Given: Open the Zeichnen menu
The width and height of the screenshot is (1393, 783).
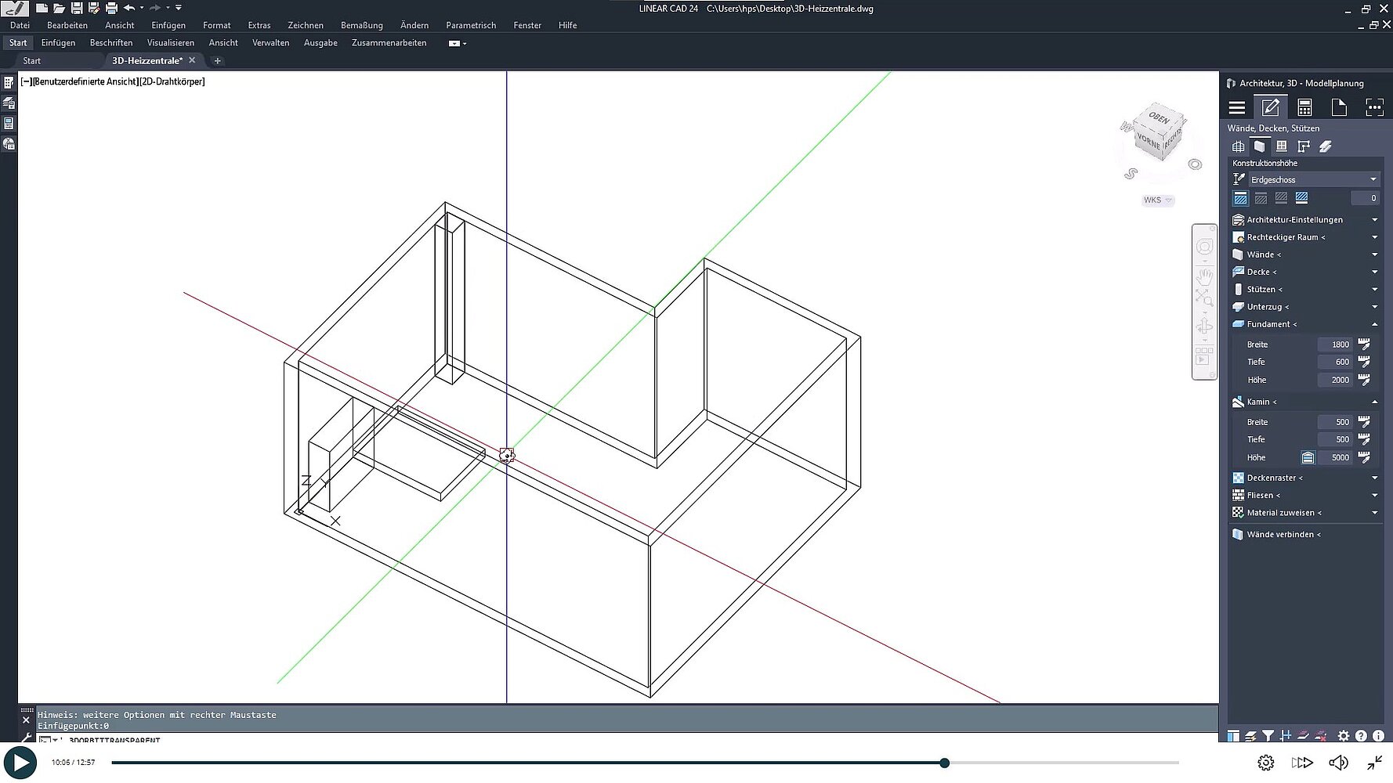Looking at the screenshot, I should [305, 25].
